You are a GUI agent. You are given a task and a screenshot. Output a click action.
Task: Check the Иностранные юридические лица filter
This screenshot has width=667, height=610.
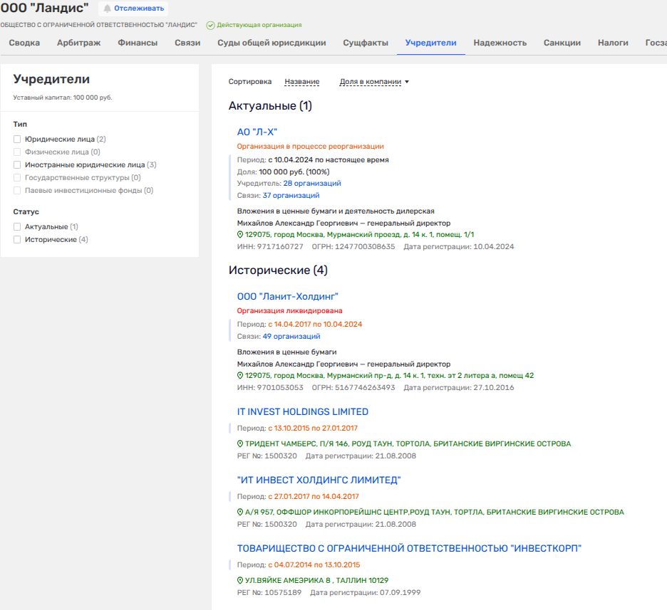(x=17, y=165)
